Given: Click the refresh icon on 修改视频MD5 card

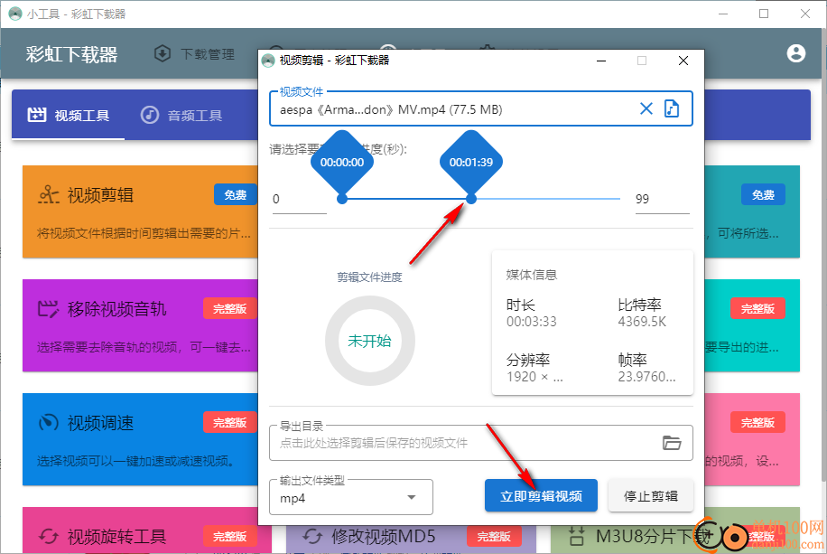Looking at the screenshot, I should pyautogui.click(x=312, y=537).
